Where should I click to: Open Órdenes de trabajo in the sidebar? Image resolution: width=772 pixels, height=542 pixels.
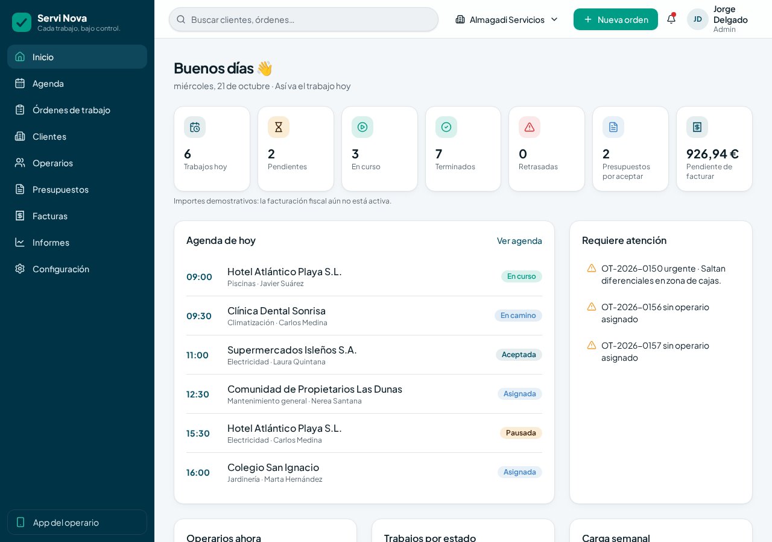point(77,110)
